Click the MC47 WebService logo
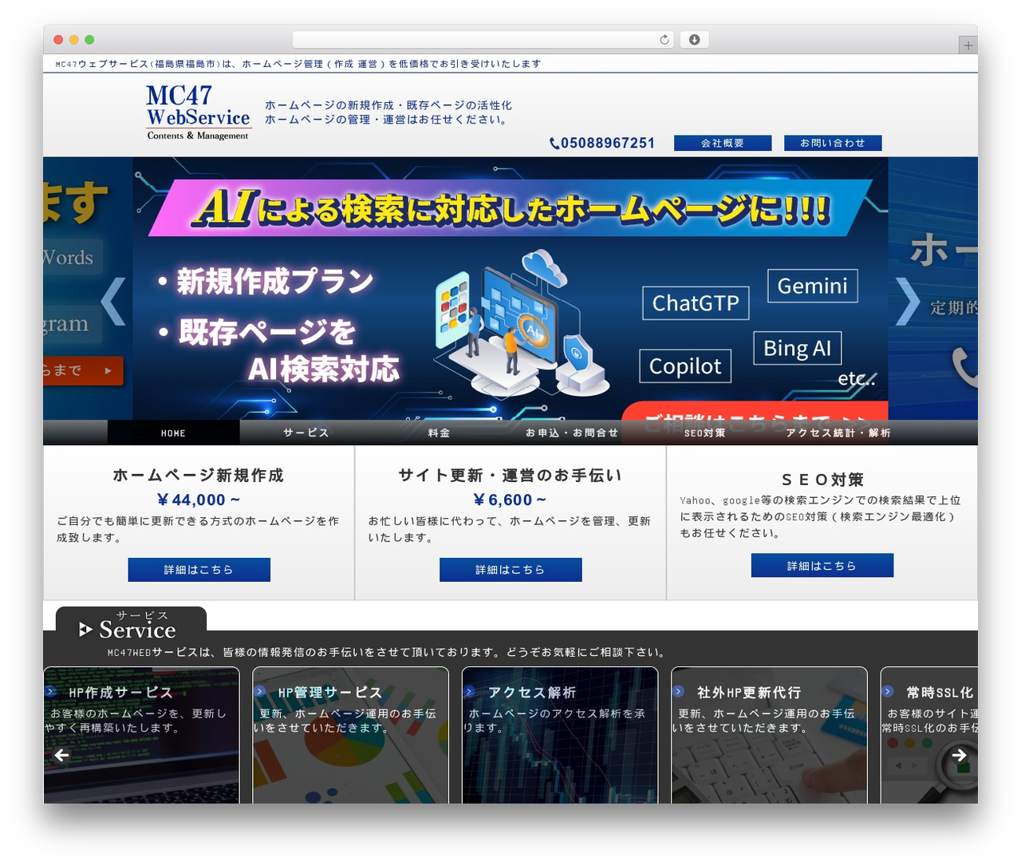This screenshot has height=865, width=1021. pos(199,113)
